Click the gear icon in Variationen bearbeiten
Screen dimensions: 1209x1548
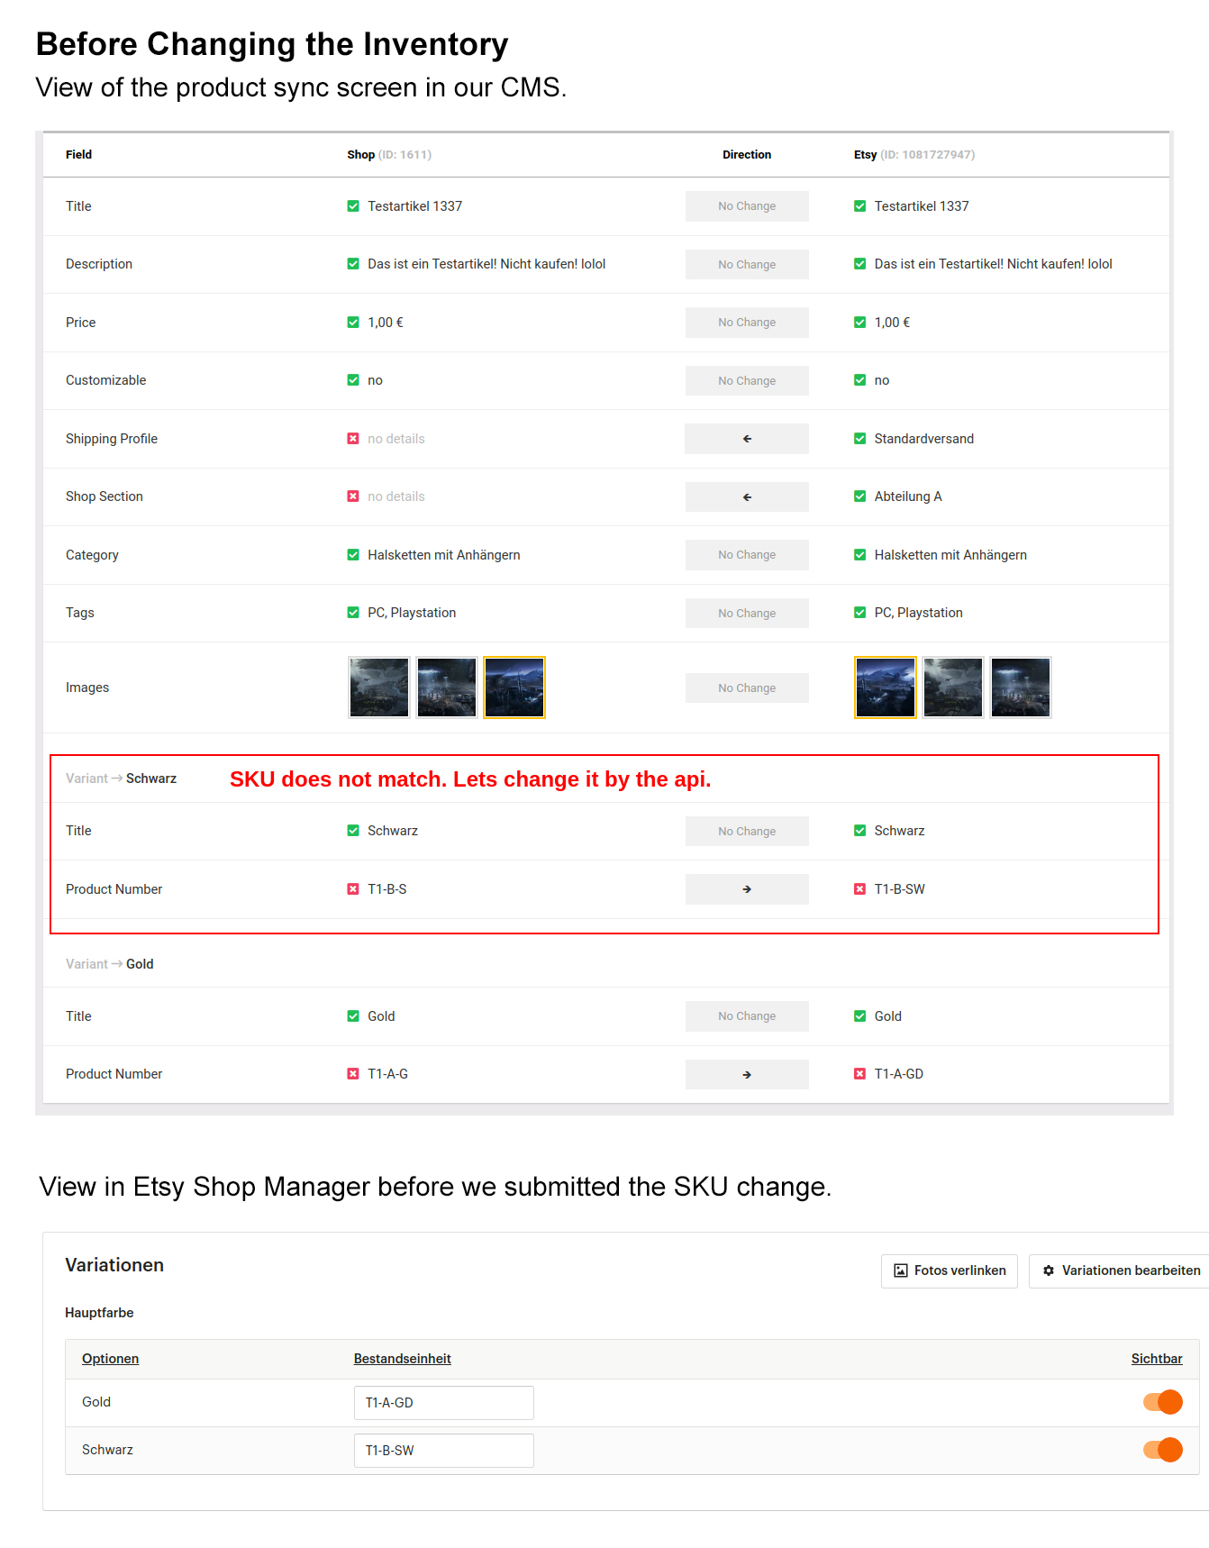(1049, 1270)
